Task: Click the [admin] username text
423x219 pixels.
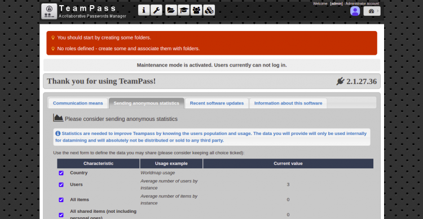Action: (336, 4)
